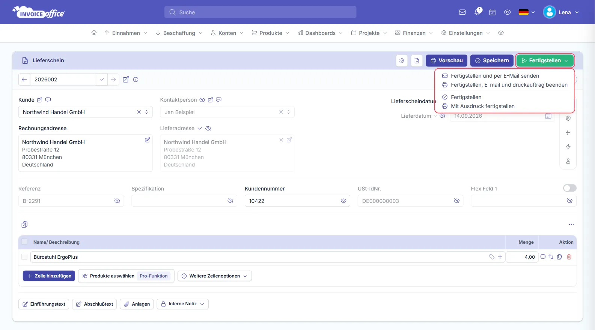
Task: Edit the Kontaktperson via the pencil icon
Action: coord(210,100)
